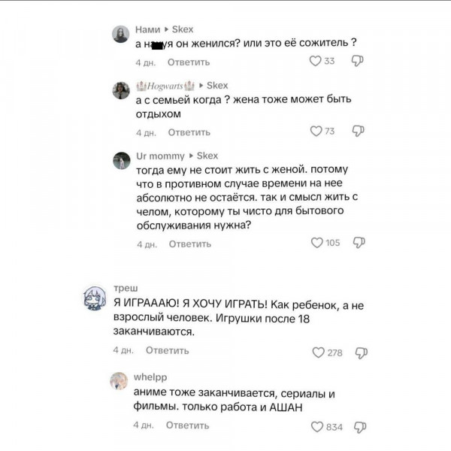This screenshot has width=451, height=451.
Task: Dislike треш's comment about игрушки
Action: point(362,353)
